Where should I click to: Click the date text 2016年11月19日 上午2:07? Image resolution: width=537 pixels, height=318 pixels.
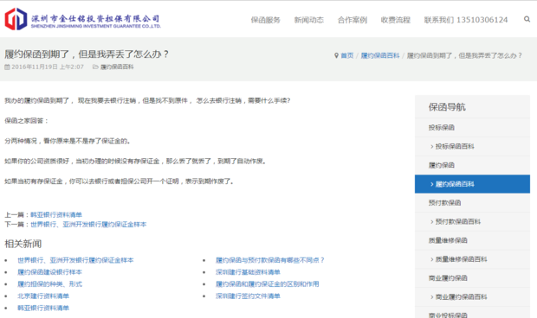pyautogui.click(x=48, y=67)
